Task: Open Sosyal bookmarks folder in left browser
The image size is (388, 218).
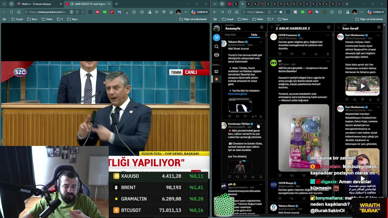Action: [x=17, y=19]
